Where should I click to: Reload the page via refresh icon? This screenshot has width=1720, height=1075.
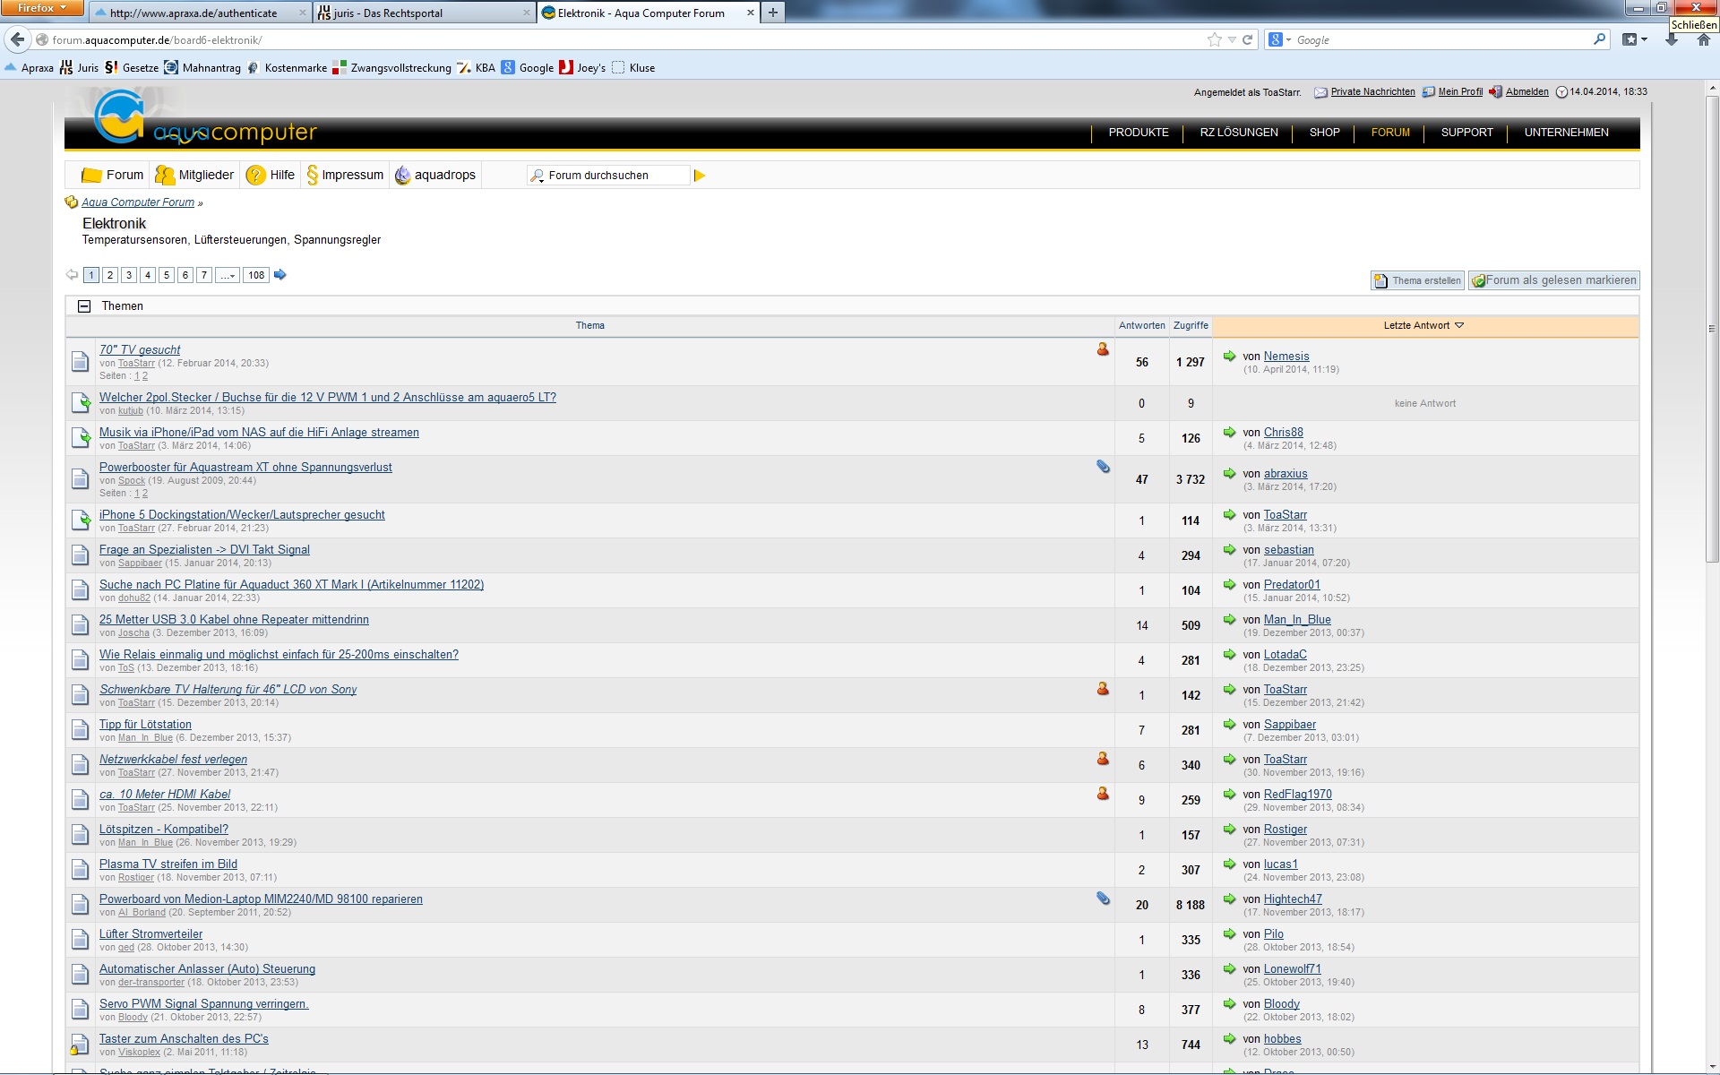(x=1247, y=39)
